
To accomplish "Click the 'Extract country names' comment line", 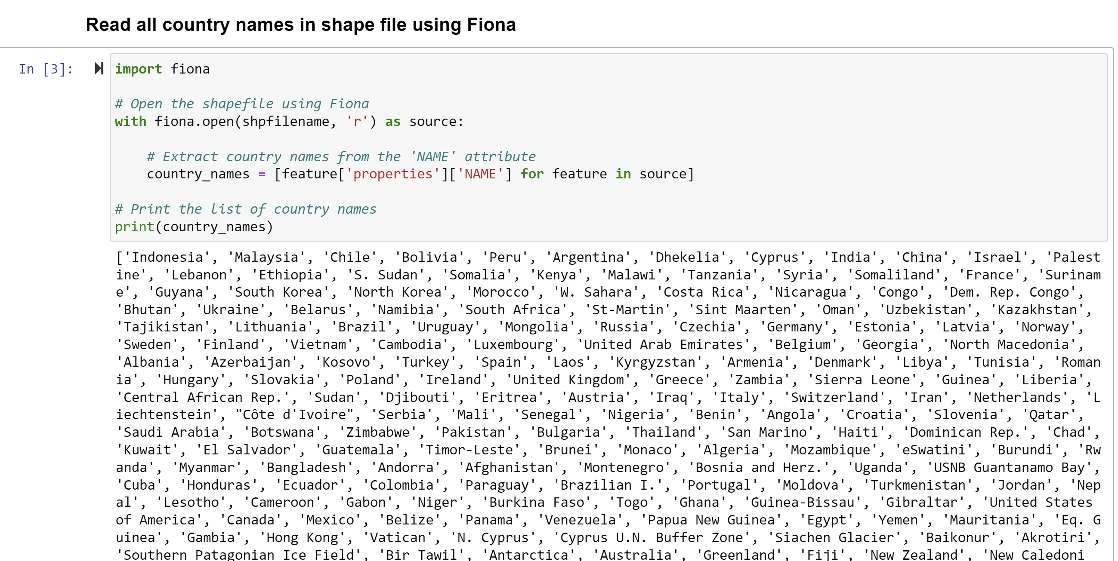I will (341, 156).
